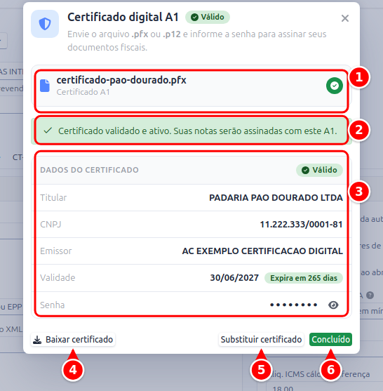Click the Baixar certificado button
383x391 pixels.
click(73, 339)
